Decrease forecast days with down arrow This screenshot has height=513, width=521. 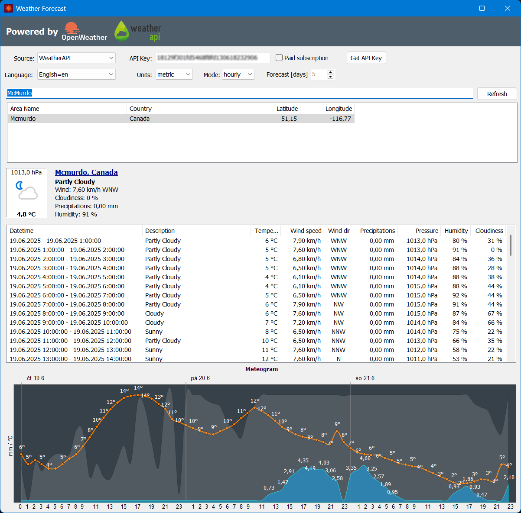(x=330, y=77)
